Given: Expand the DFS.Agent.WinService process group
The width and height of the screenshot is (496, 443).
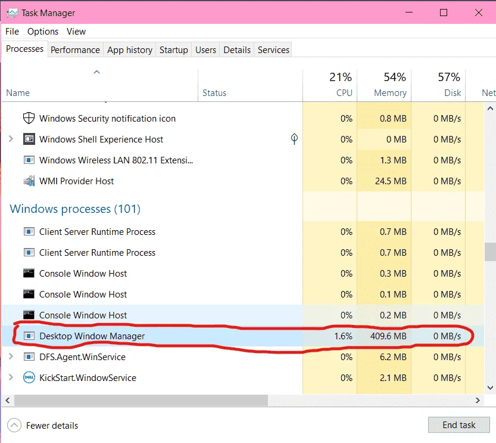Looking at the screenshot, I should click(11, 356).
